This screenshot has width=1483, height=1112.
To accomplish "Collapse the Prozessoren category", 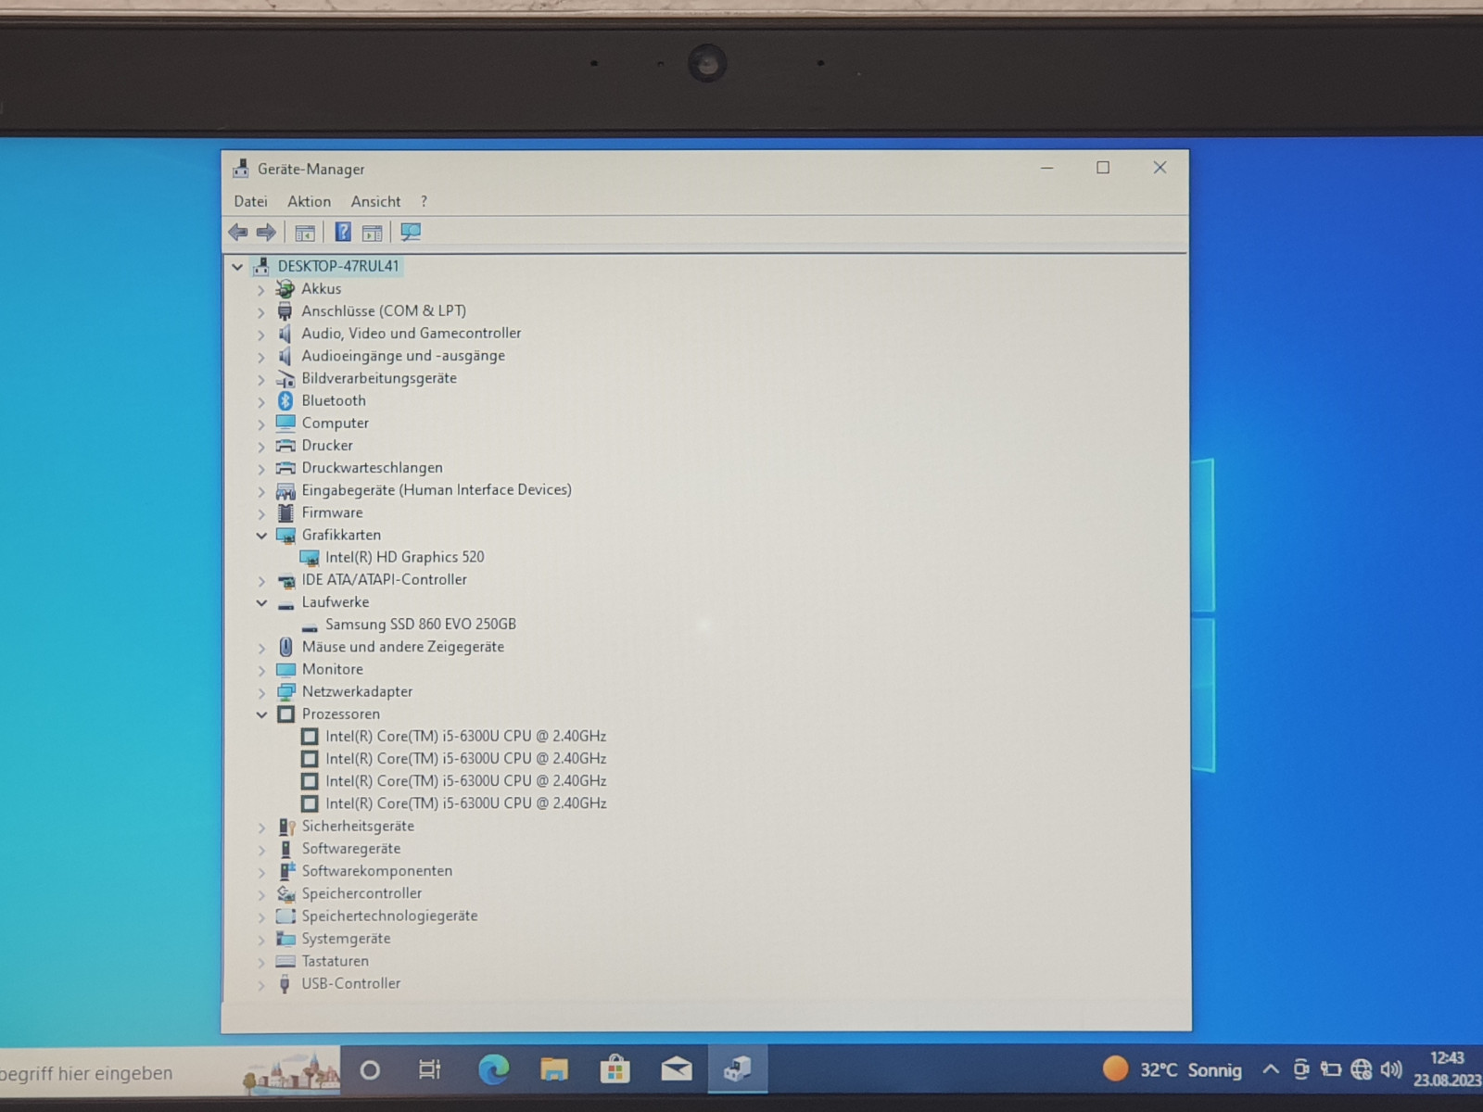I will coord(261,714).
